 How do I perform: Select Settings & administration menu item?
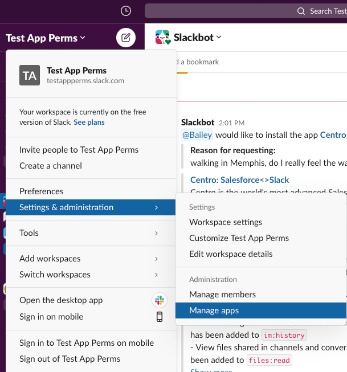[x=91, y=207]
